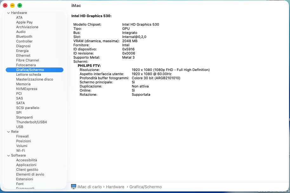Click the 'Metal 3' support value
This screenshot has width=290, height=193.
129,57
